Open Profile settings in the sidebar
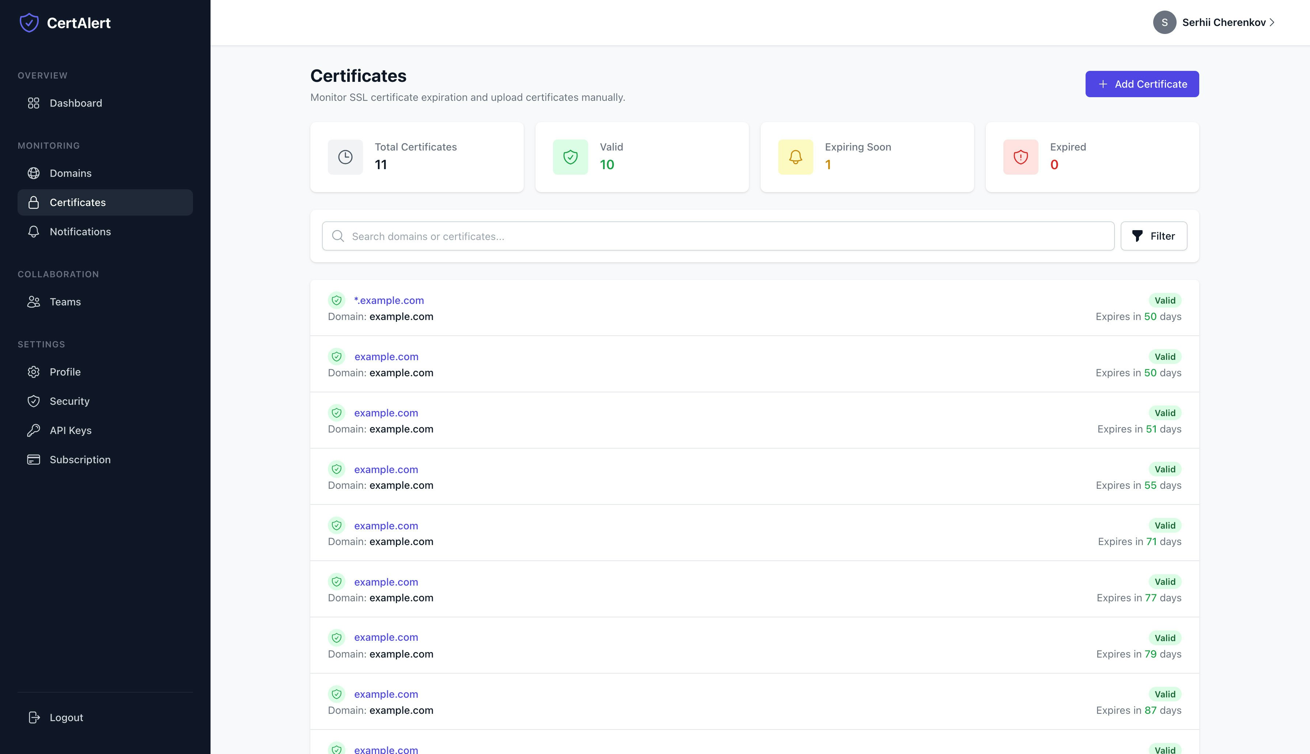Image resolution: width=1310 pixels, height=754 pixels. click(x=105, y=372)
